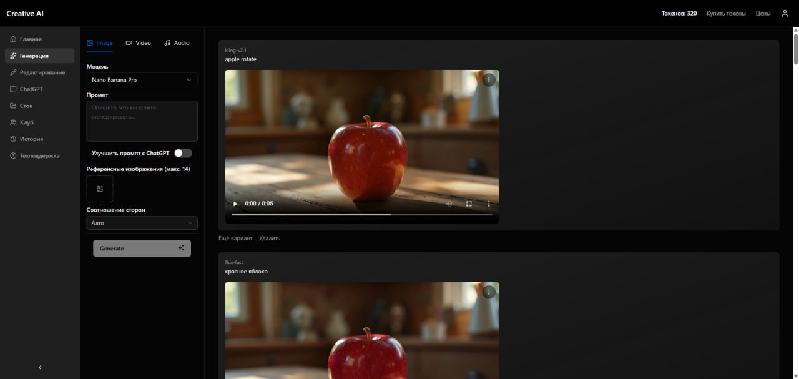Open the Сток section
This screenshot has height=379, width=799.
point(39,106)
